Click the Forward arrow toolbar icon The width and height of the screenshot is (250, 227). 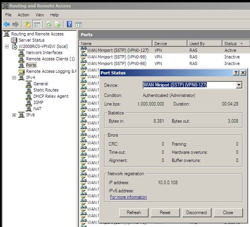[15, 25]
